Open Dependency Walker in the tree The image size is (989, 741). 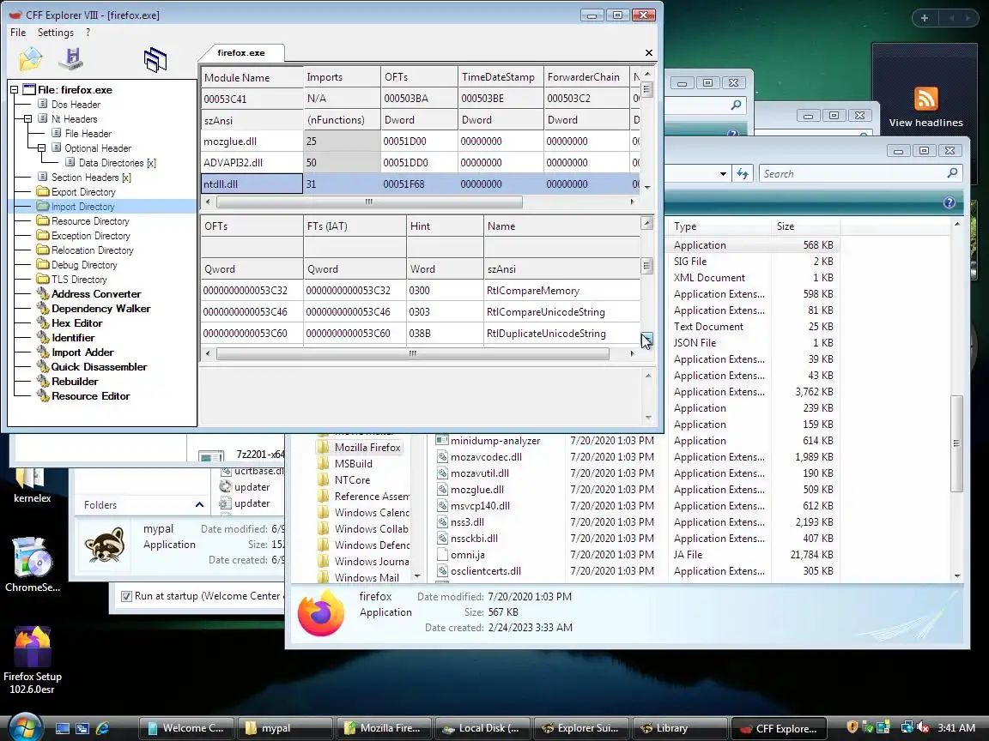pos(101,308)
